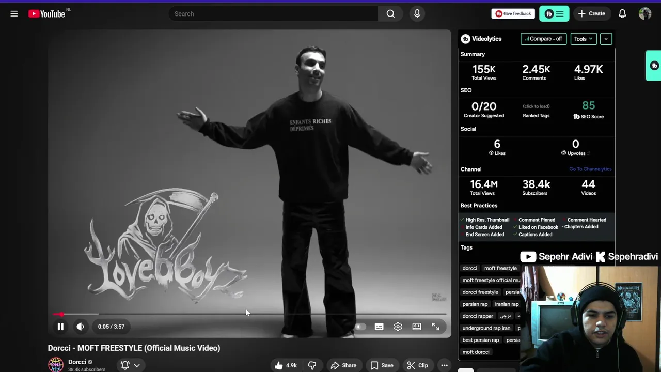Save video to a playlist
Screen dimensions: 661x372
(382, 365)
